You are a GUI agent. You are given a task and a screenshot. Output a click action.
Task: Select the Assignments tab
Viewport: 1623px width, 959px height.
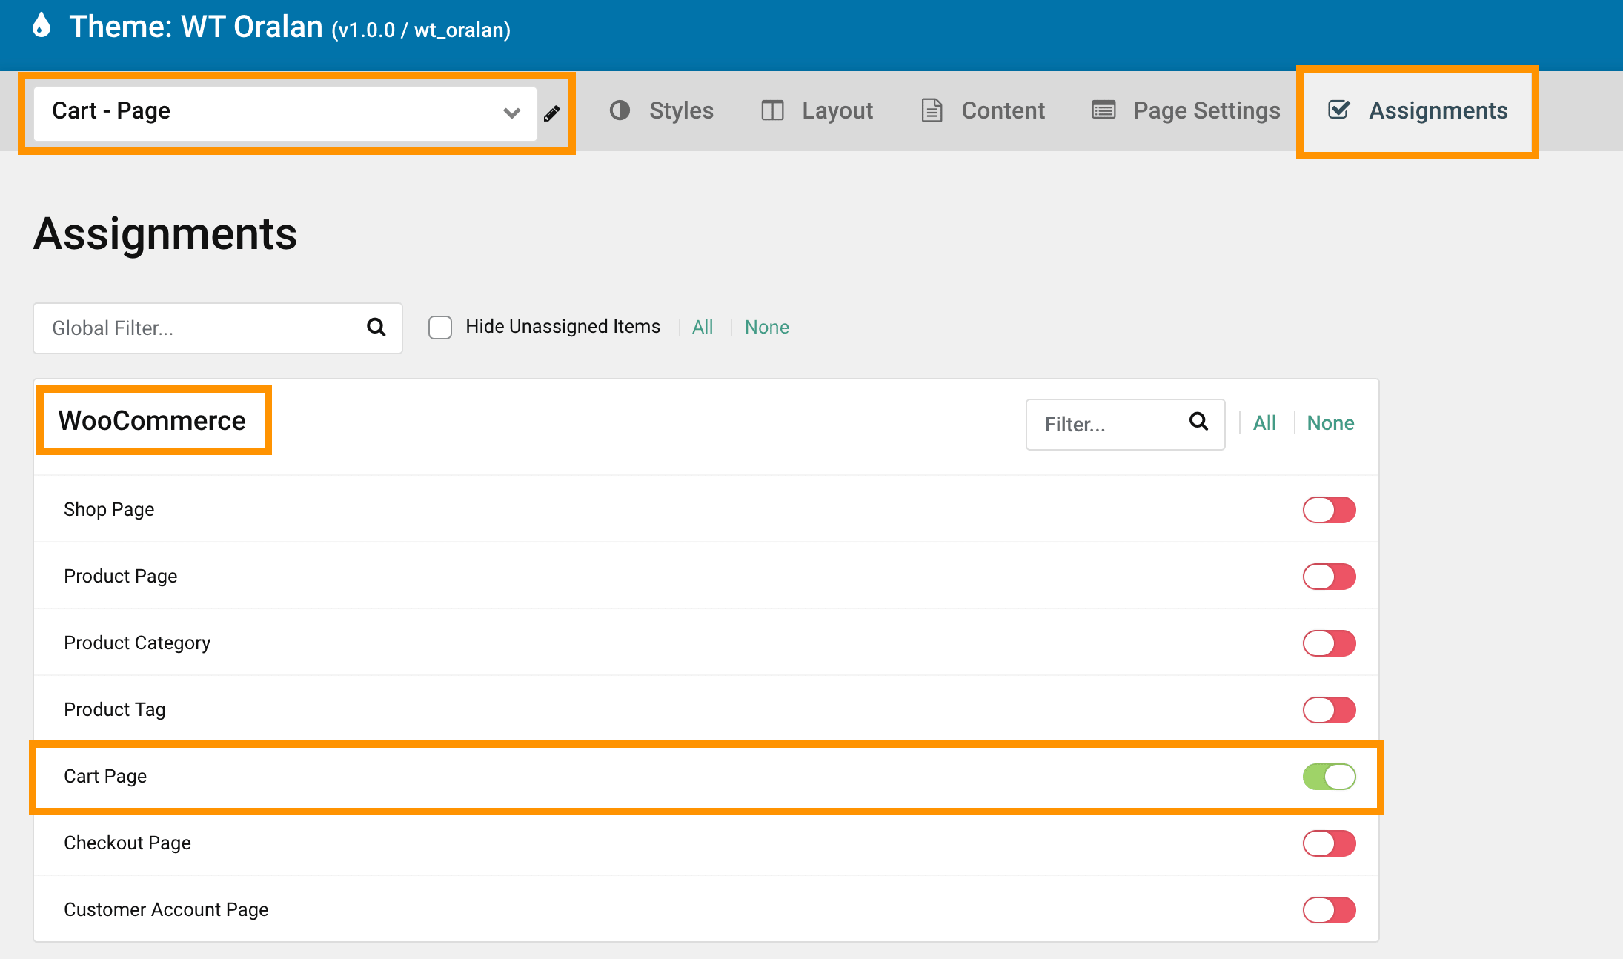click(1417, 110)
